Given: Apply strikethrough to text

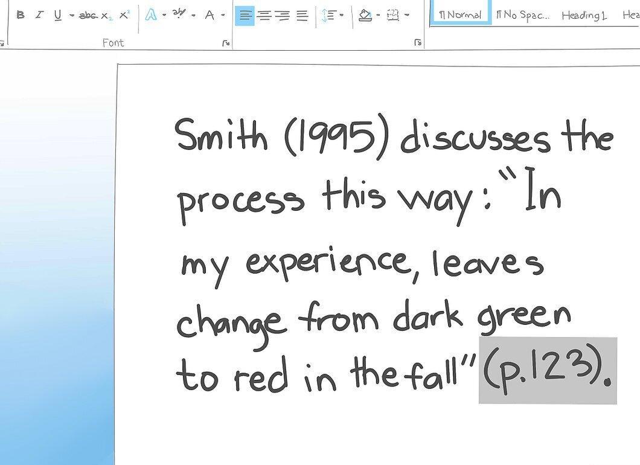Looking at the screenshot, I should (88, 16).
